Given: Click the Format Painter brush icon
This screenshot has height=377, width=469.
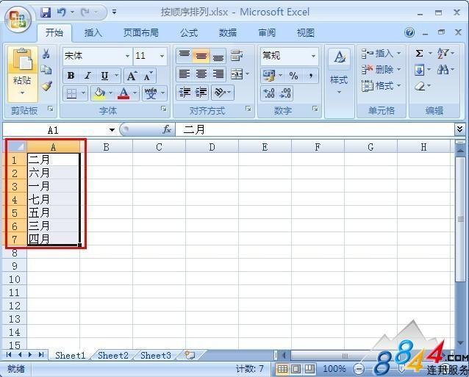Looking at the screenshot, I should click(x=46, y=87).
